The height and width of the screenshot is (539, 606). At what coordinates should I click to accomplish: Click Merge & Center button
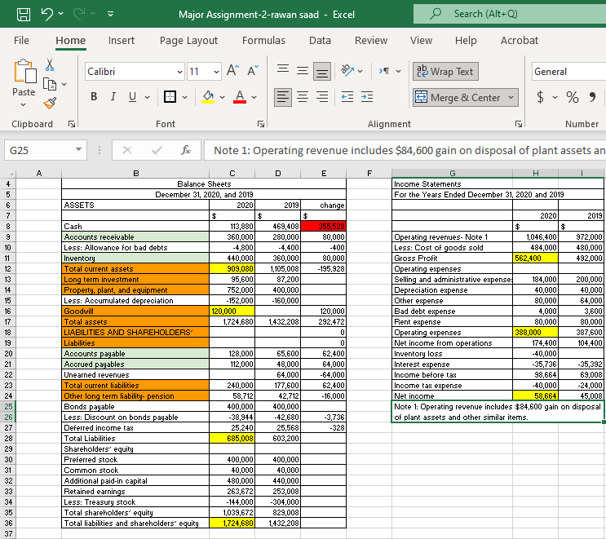pos(459,97)
